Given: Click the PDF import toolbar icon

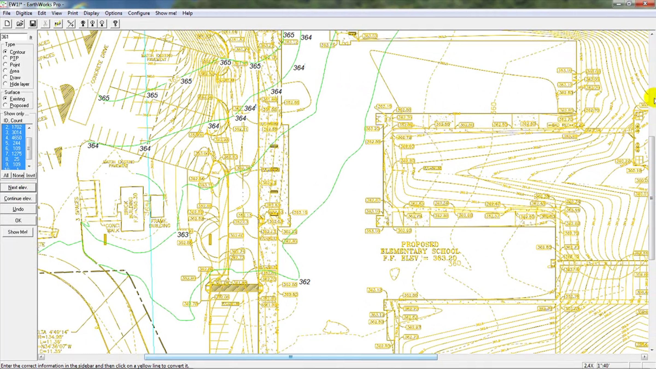Looking at the screenshot, I should click(x=58, y=24).
